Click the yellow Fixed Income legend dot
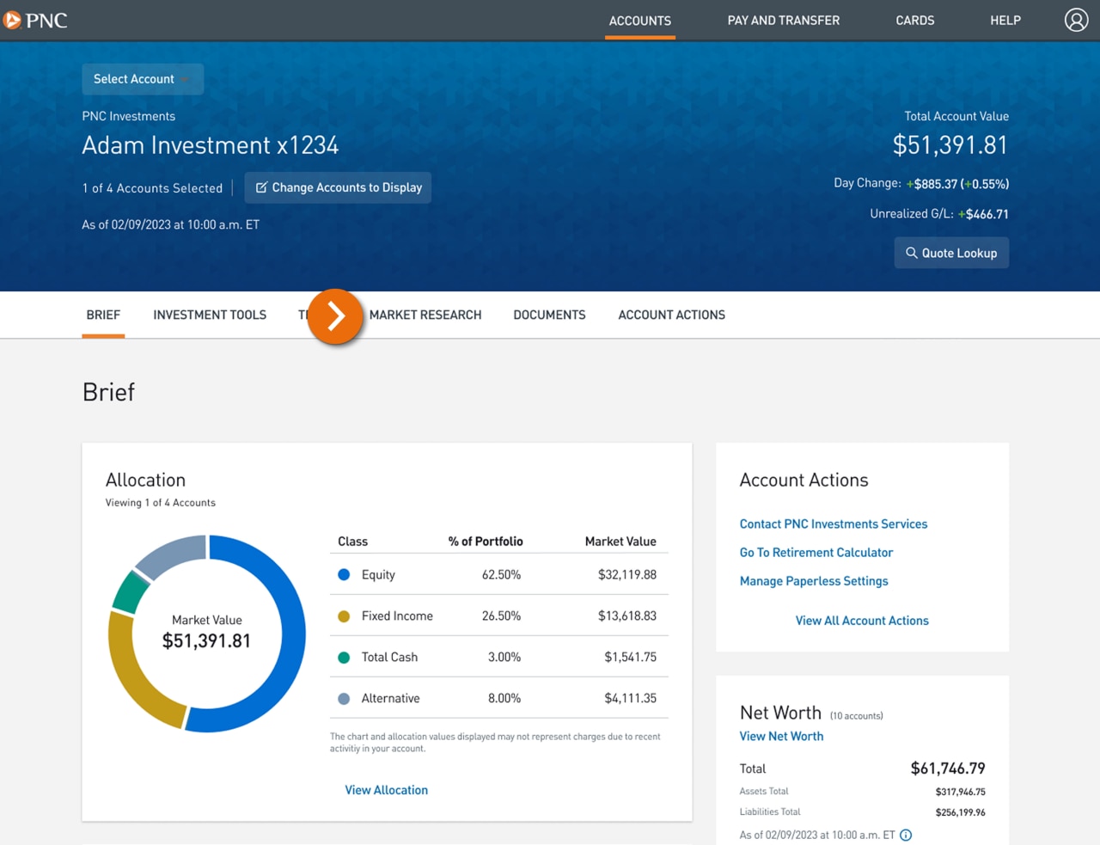The height and width of the screenshot is (845, 1100). tap(343, 615)
